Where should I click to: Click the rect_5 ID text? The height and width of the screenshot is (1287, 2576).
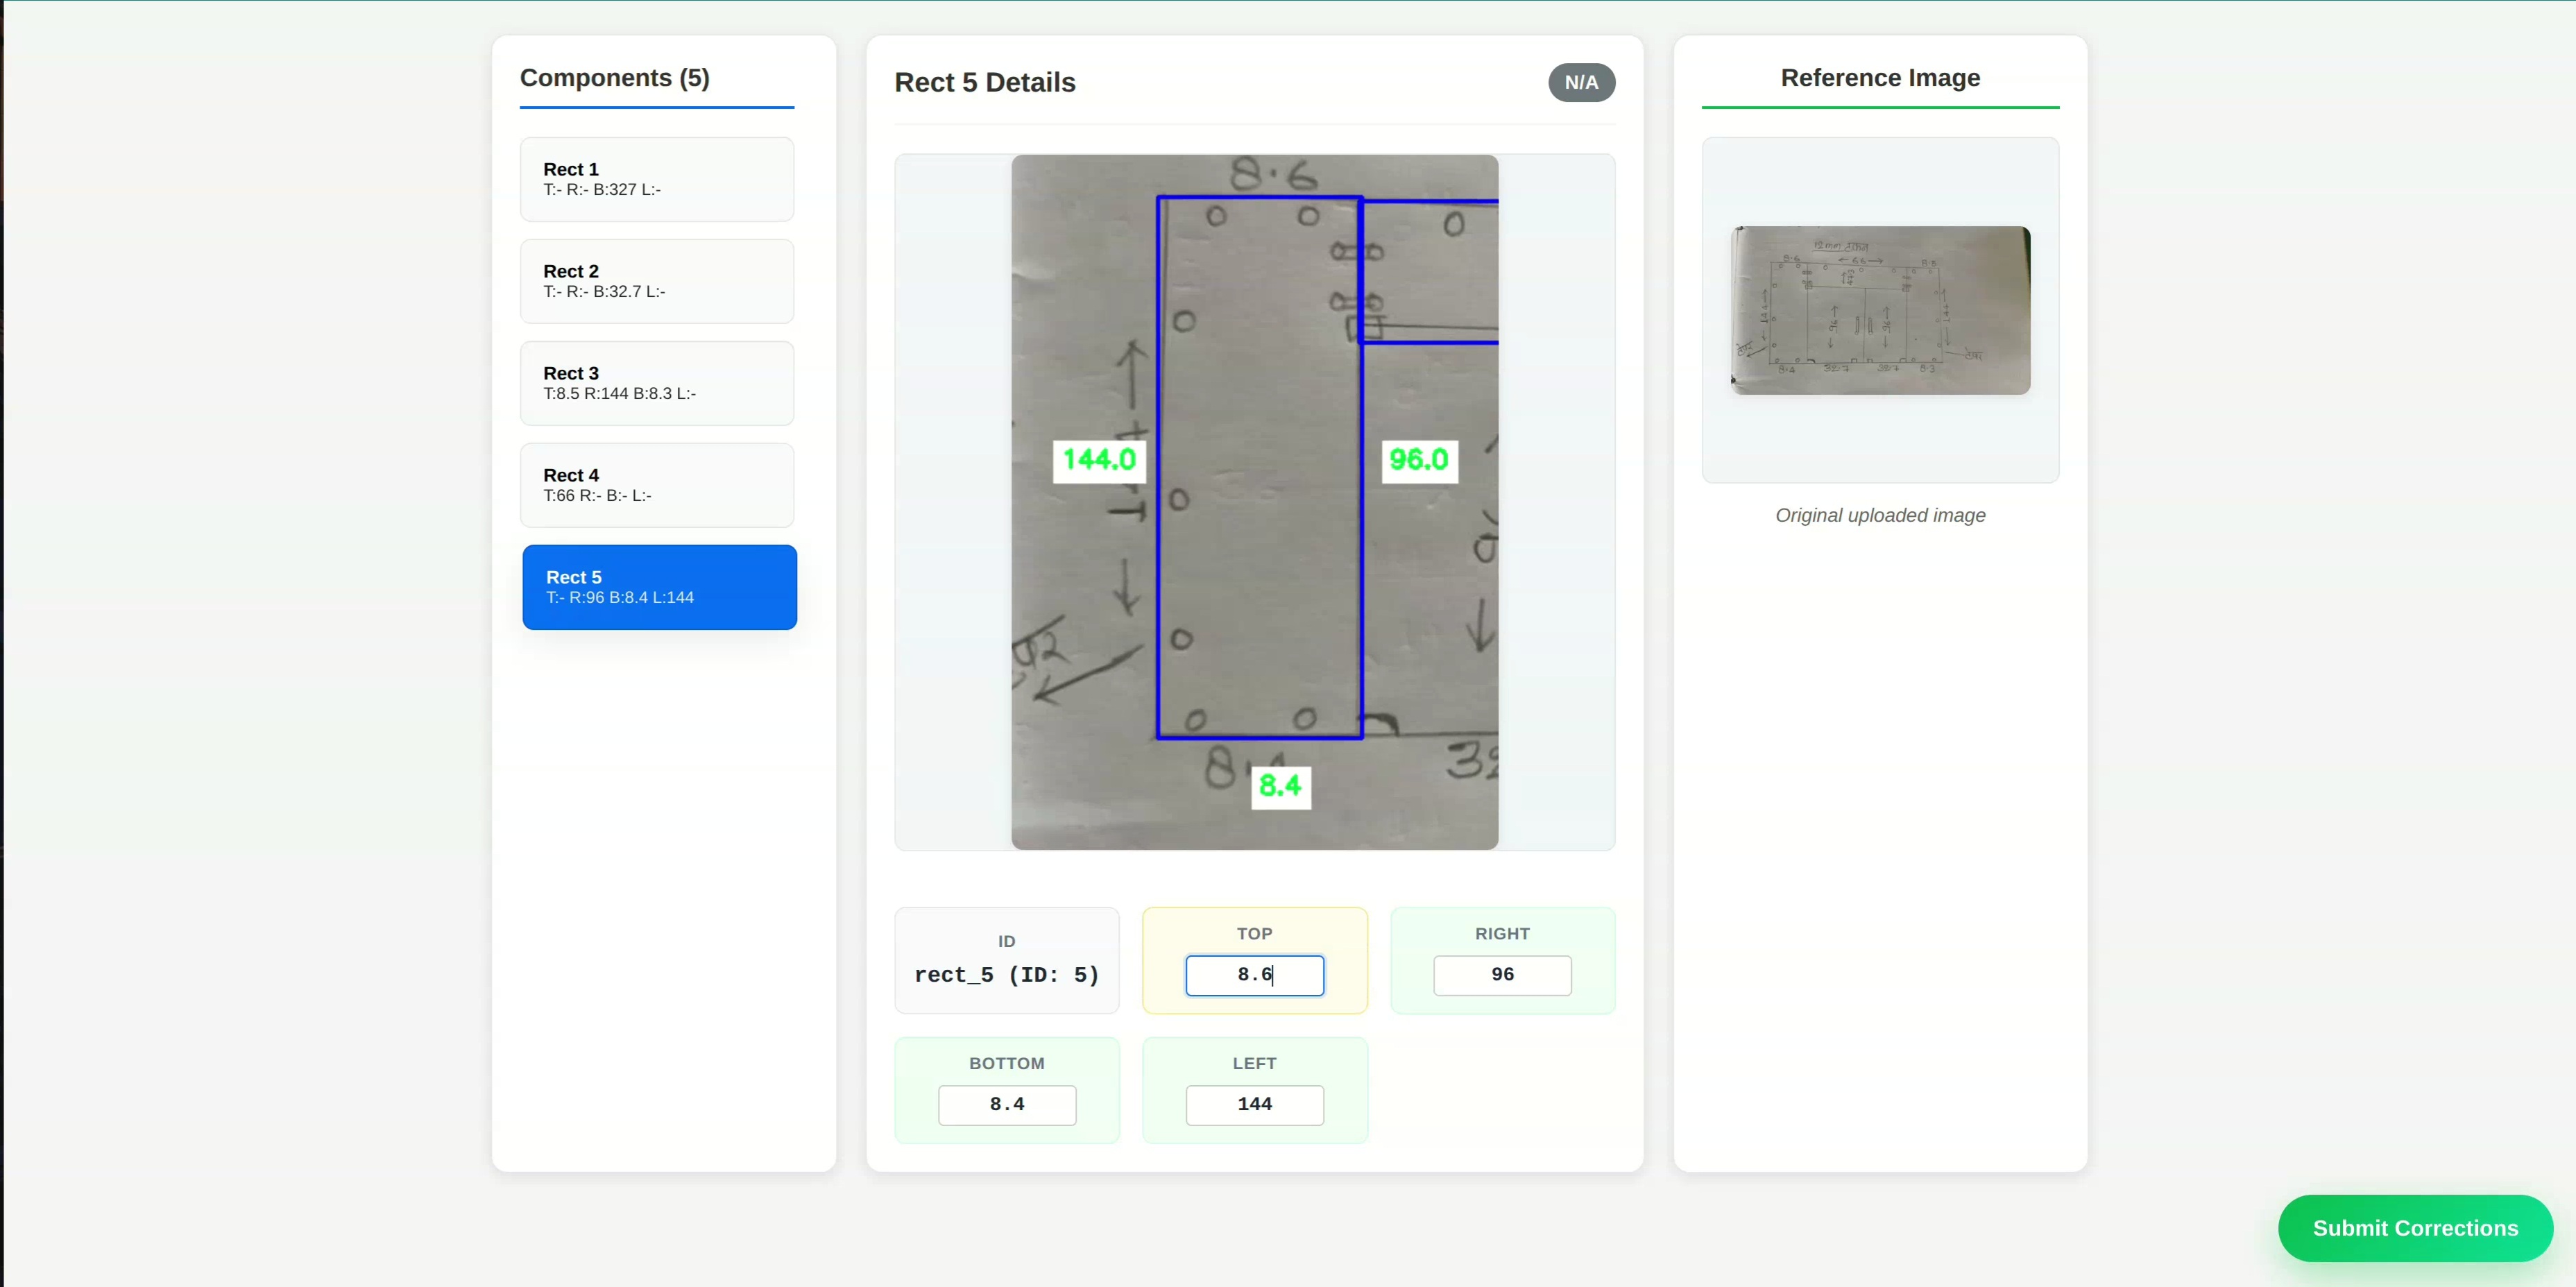tap(1006, 975)
